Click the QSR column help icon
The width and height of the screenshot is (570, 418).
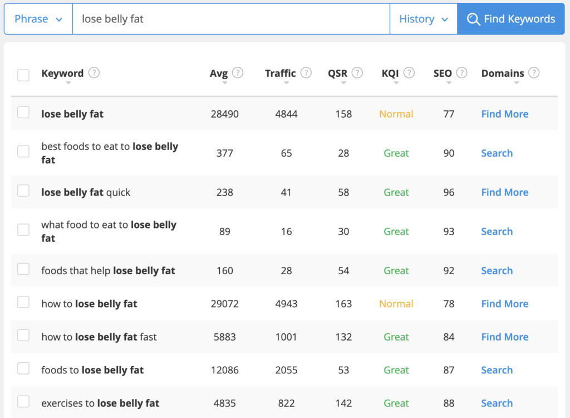coord(357,72)
